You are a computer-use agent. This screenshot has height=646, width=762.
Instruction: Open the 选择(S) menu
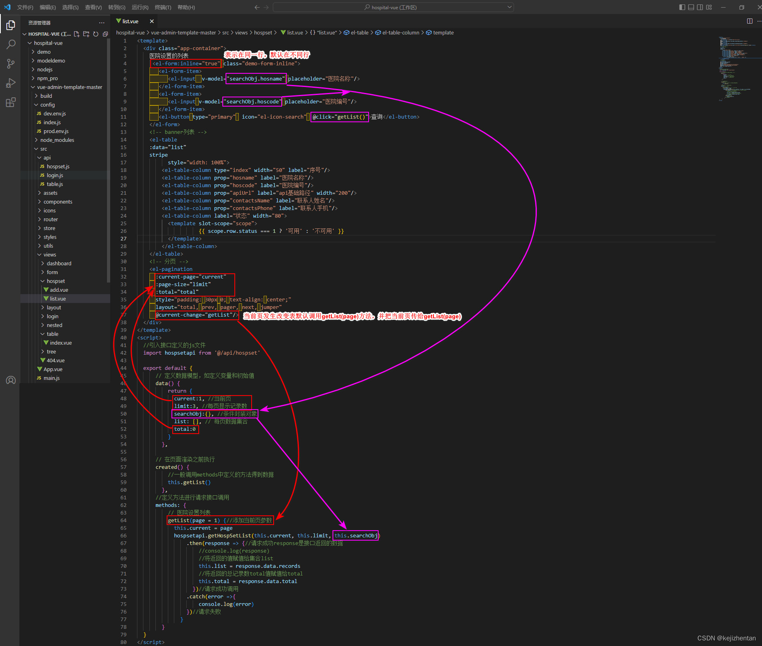[70, 7]
